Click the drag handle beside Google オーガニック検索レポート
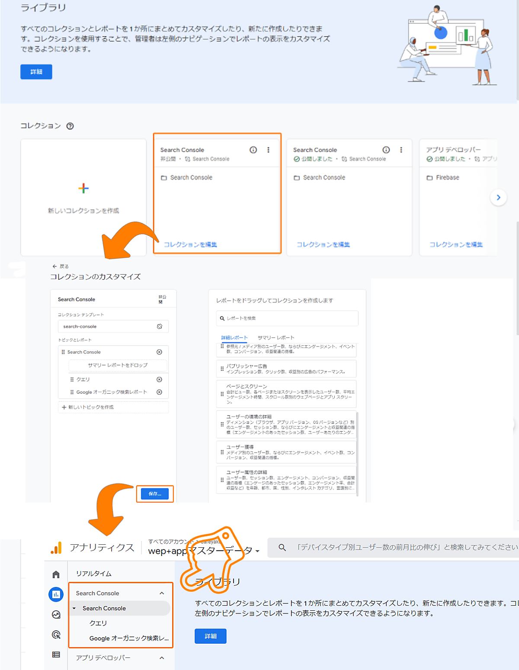Image resolution: width=519 pixels, height=670 pixels. (x=72, y=392)
